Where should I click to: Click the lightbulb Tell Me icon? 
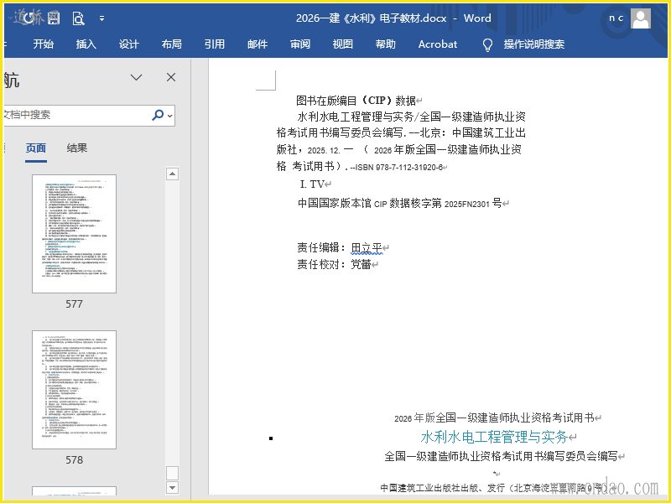pos(487,44)
